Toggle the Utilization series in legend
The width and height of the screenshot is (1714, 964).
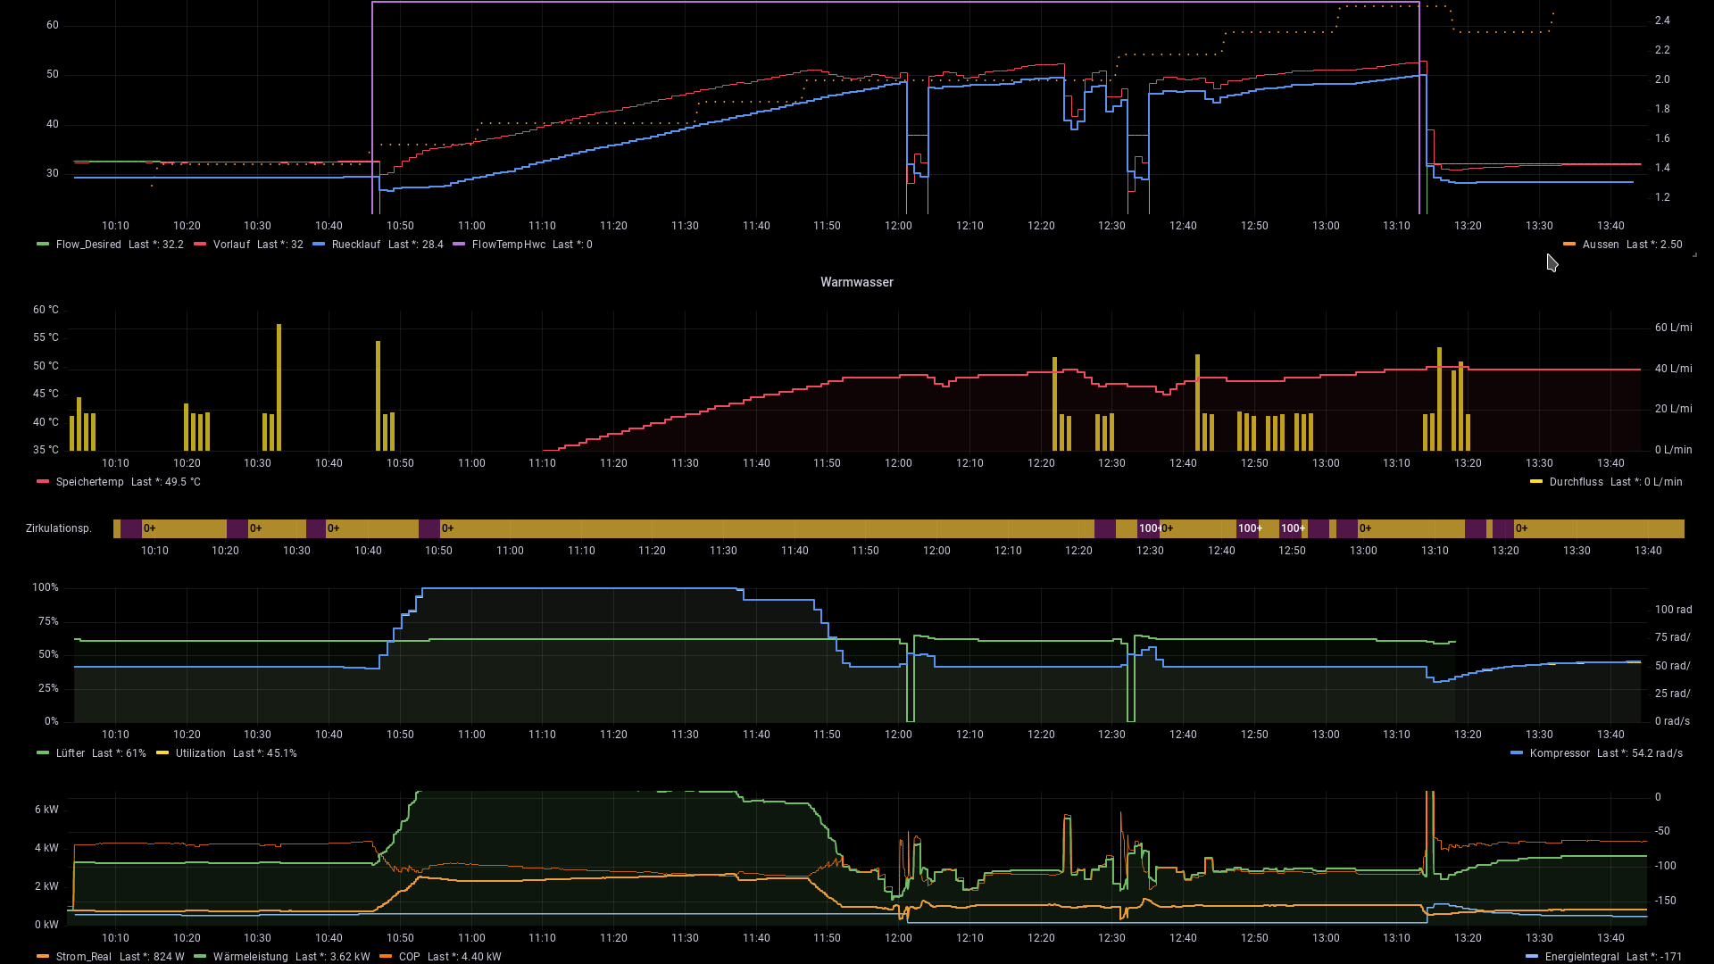coord(201,753)
